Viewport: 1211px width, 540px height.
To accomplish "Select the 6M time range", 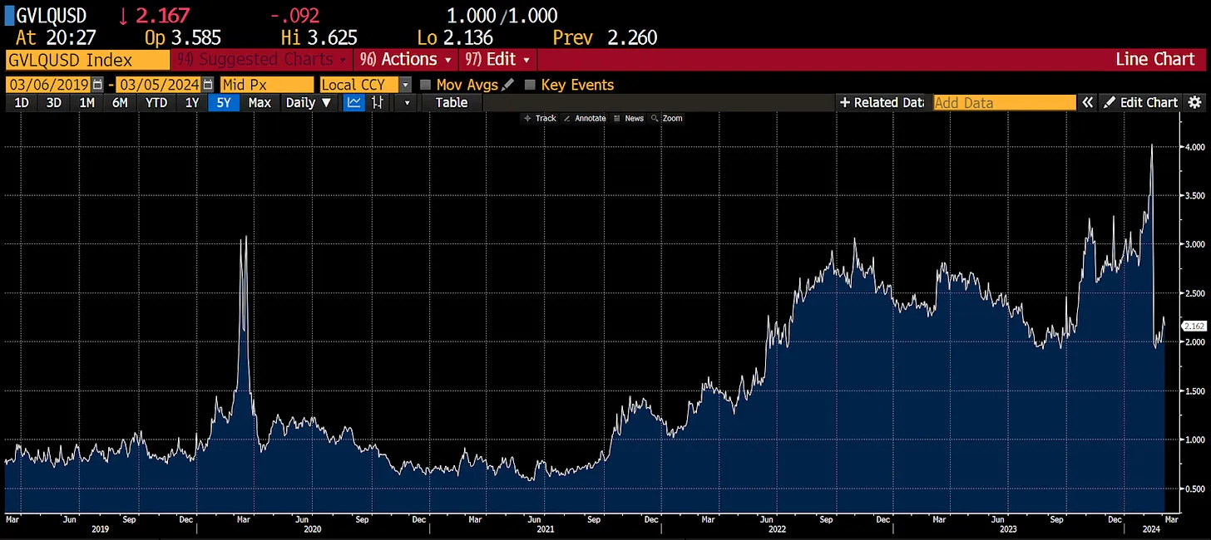I will 120,103.
